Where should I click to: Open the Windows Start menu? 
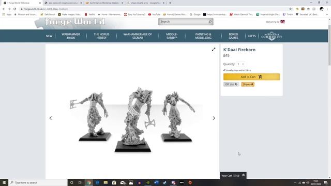pyautogui.click(x=4, y=182)
